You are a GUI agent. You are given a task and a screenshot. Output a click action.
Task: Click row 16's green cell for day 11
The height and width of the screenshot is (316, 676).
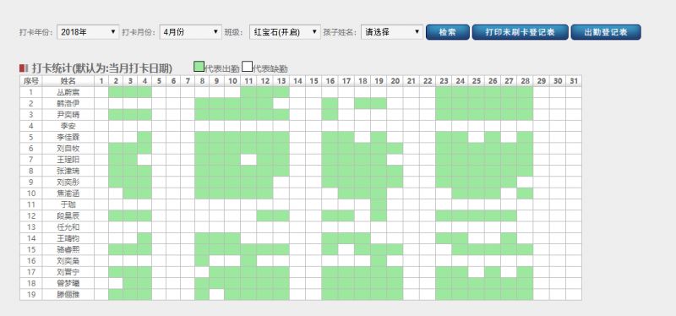coord(248,261)
